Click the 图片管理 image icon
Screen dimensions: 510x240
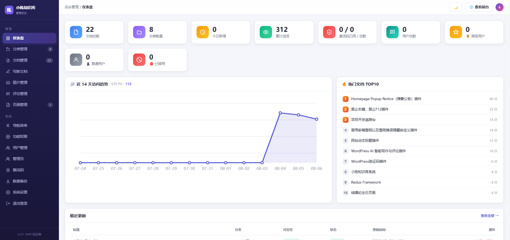[x=8, y=83]
